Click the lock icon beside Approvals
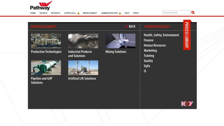The height and width of the screenshot is (126, 224). [x=78, y=13]
